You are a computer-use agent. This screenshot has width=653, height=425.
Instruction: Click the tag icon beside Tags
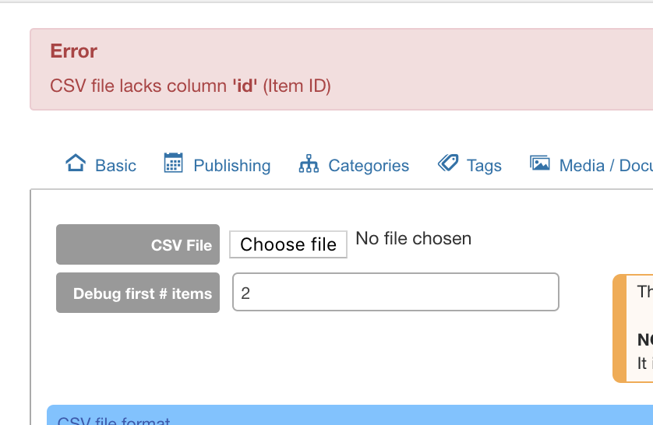[x=448, y=163]
